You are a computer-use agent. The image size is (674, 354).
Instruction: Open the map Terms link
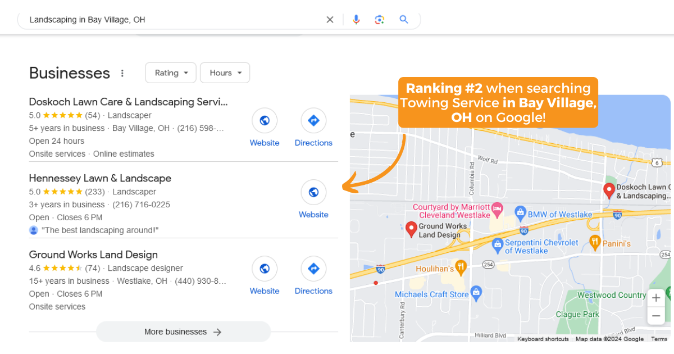[x=659, y=339]
